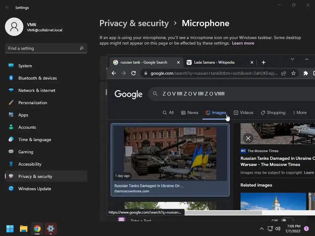Viewport: 315px width, 236px height.
Task: Open Apps settings
Action: (x=46, y=115)
